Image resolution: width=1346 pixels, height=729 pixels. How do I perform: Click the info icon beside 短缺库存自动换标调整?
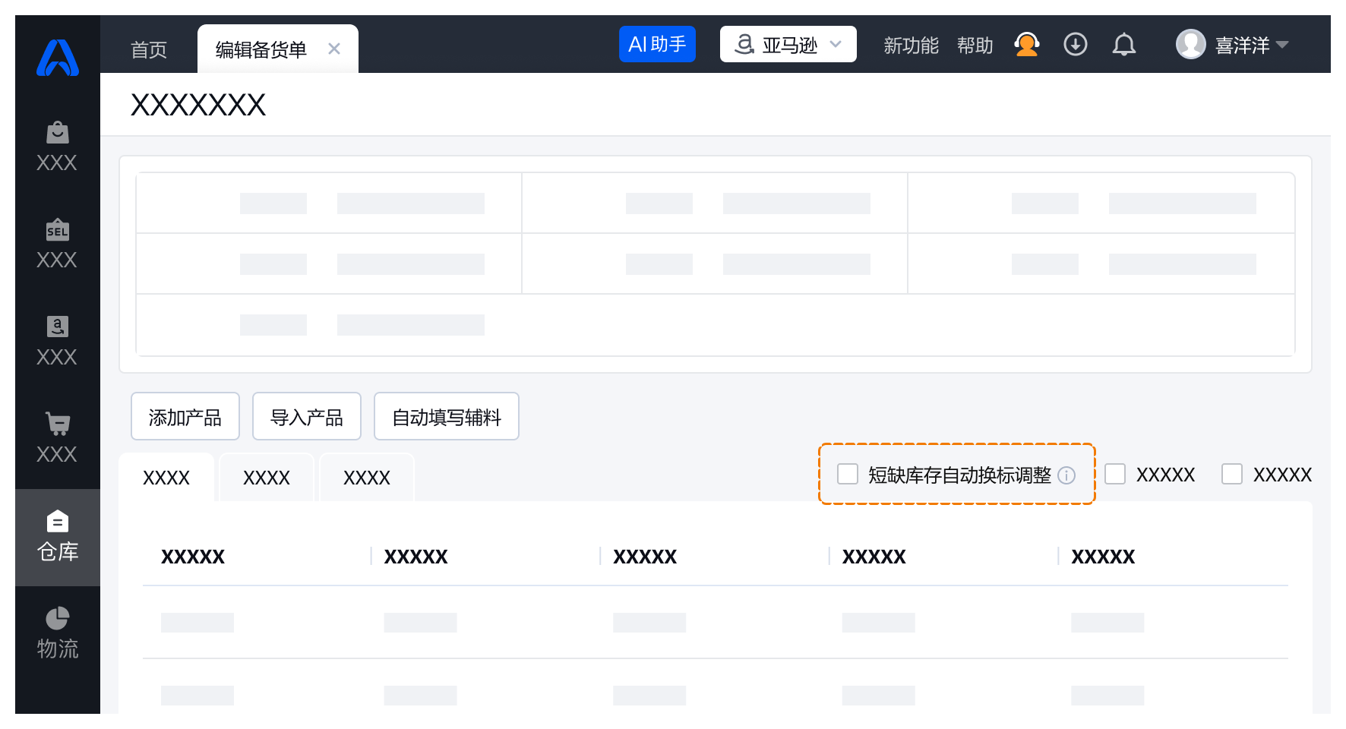pyautogui.click(x=1066, y=475)
